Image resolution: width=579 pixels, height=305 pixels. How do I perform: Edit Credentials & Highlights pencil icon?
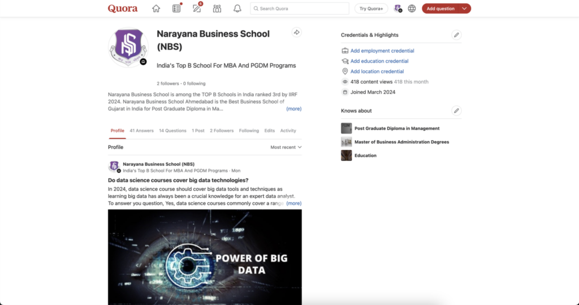pos(456,35)
